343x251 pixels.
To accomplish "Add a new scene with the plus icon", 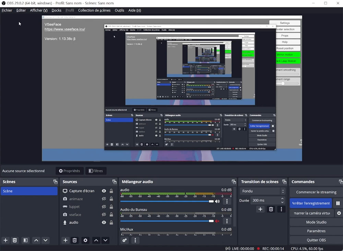I will (5, 240).
